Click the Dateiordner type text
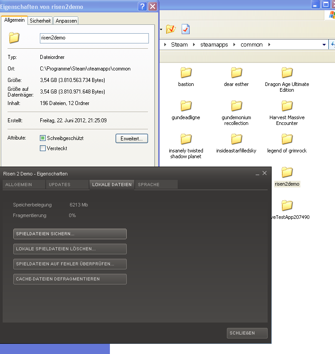Image resolution: width=335 pixels, height=354 pixels. click(52, 57)
